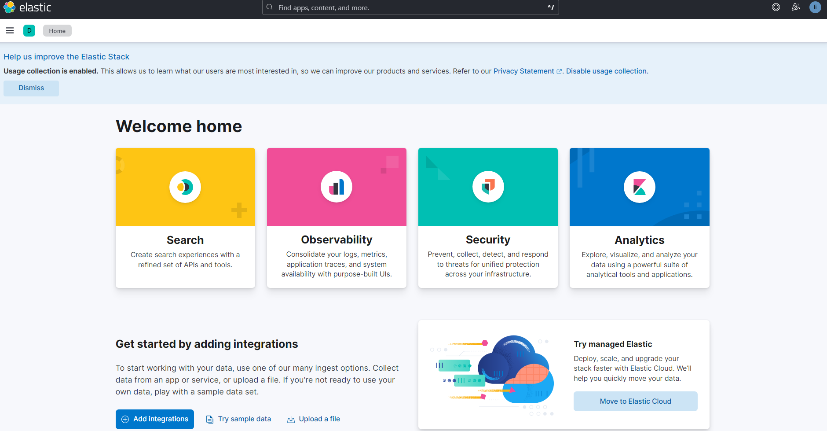Click Move to Elastic Cloud button
Screen dimensions: 827x431
click(x=636, y=401)
